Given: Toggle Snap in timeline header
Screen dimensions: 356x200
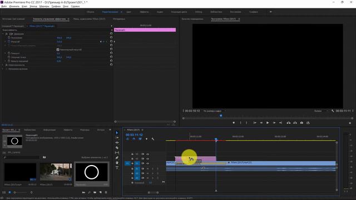Looking at the screenshot, I should pos(133,139).
